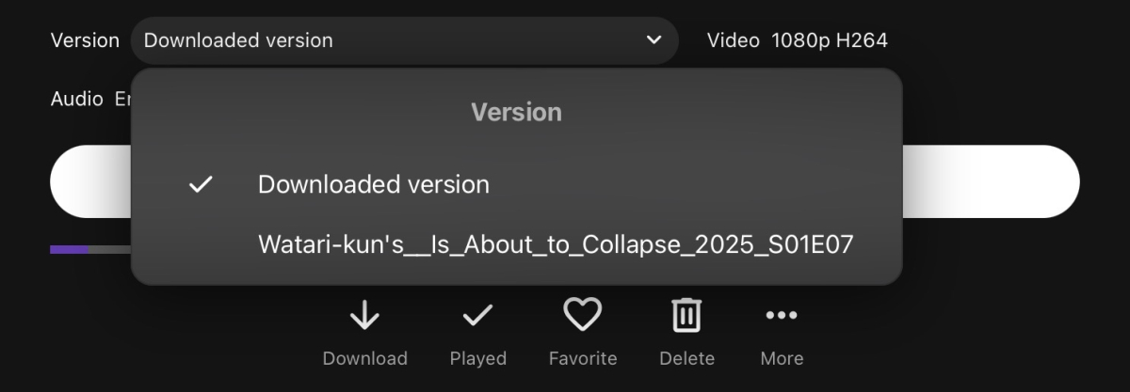The width and height of the screenshot is (1130, 392).
Task: Click the Delete trash can icon
Action: click(686, 316)
